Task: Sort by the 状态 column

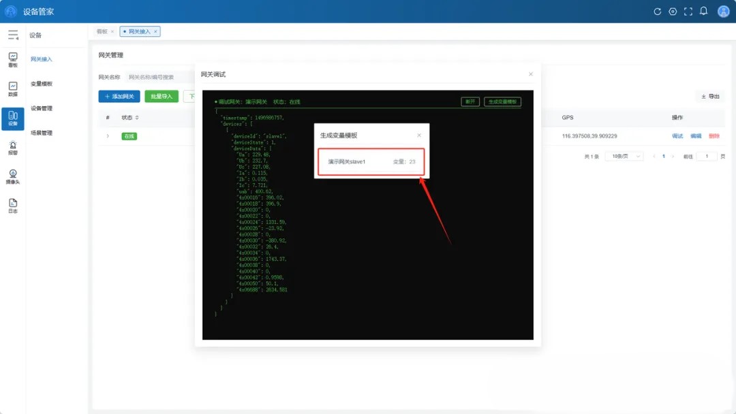Action: 137,118
